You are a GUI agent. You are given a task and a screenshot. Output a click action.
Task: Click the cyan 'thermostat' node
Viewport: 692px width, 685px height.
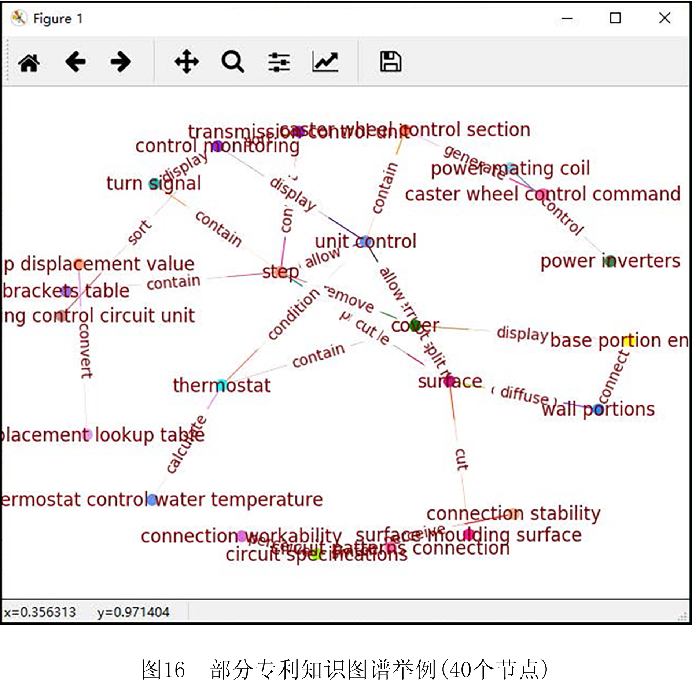[x=222, y=385]
